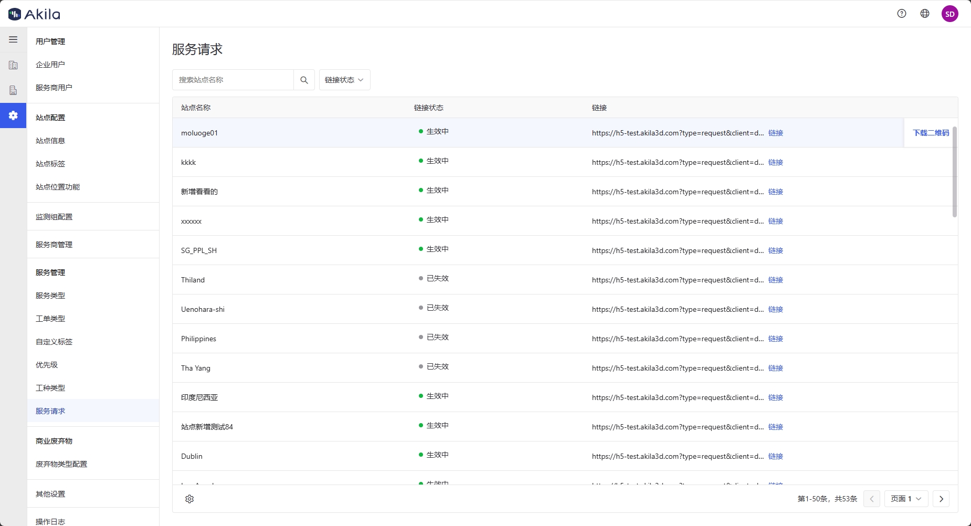Viewport: 971px width, 526px height.
Task: Click the Akila logo
Action: click(x=34, y=14)
